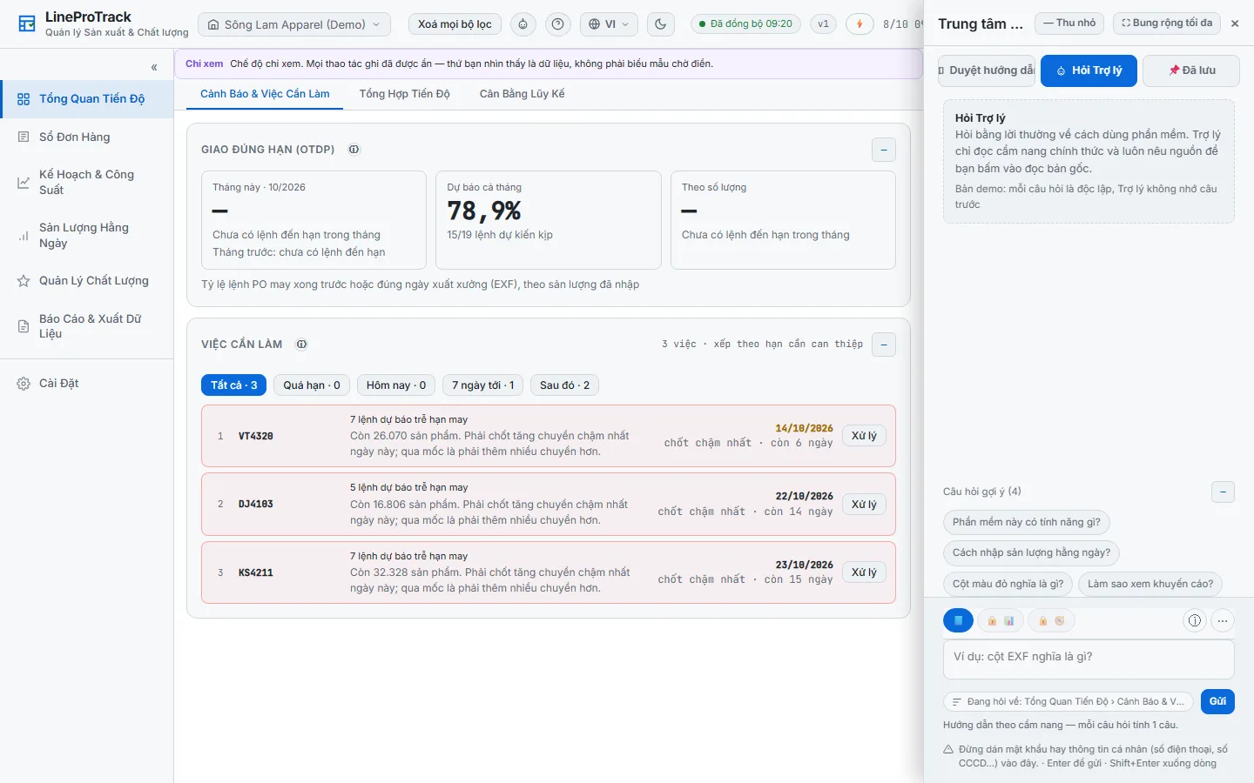
Task: Open help via the question mark icon
Action: tap(558, 24)
